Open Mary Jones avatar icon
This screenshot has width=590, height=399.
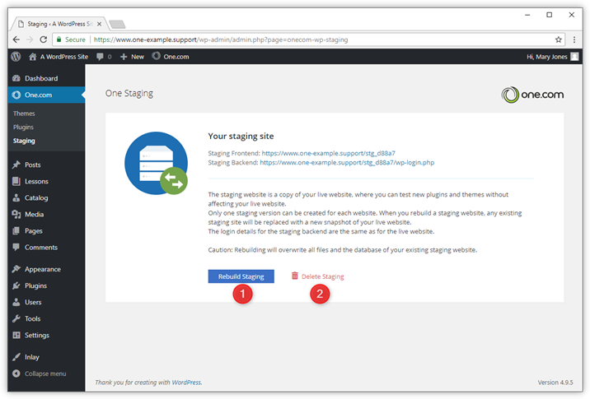(x=574, y=57)
